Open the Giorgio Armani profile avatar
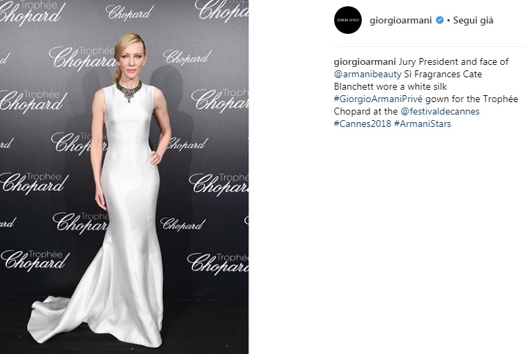The width and height of the screenshot is (524, 354). tap(347, 20)
